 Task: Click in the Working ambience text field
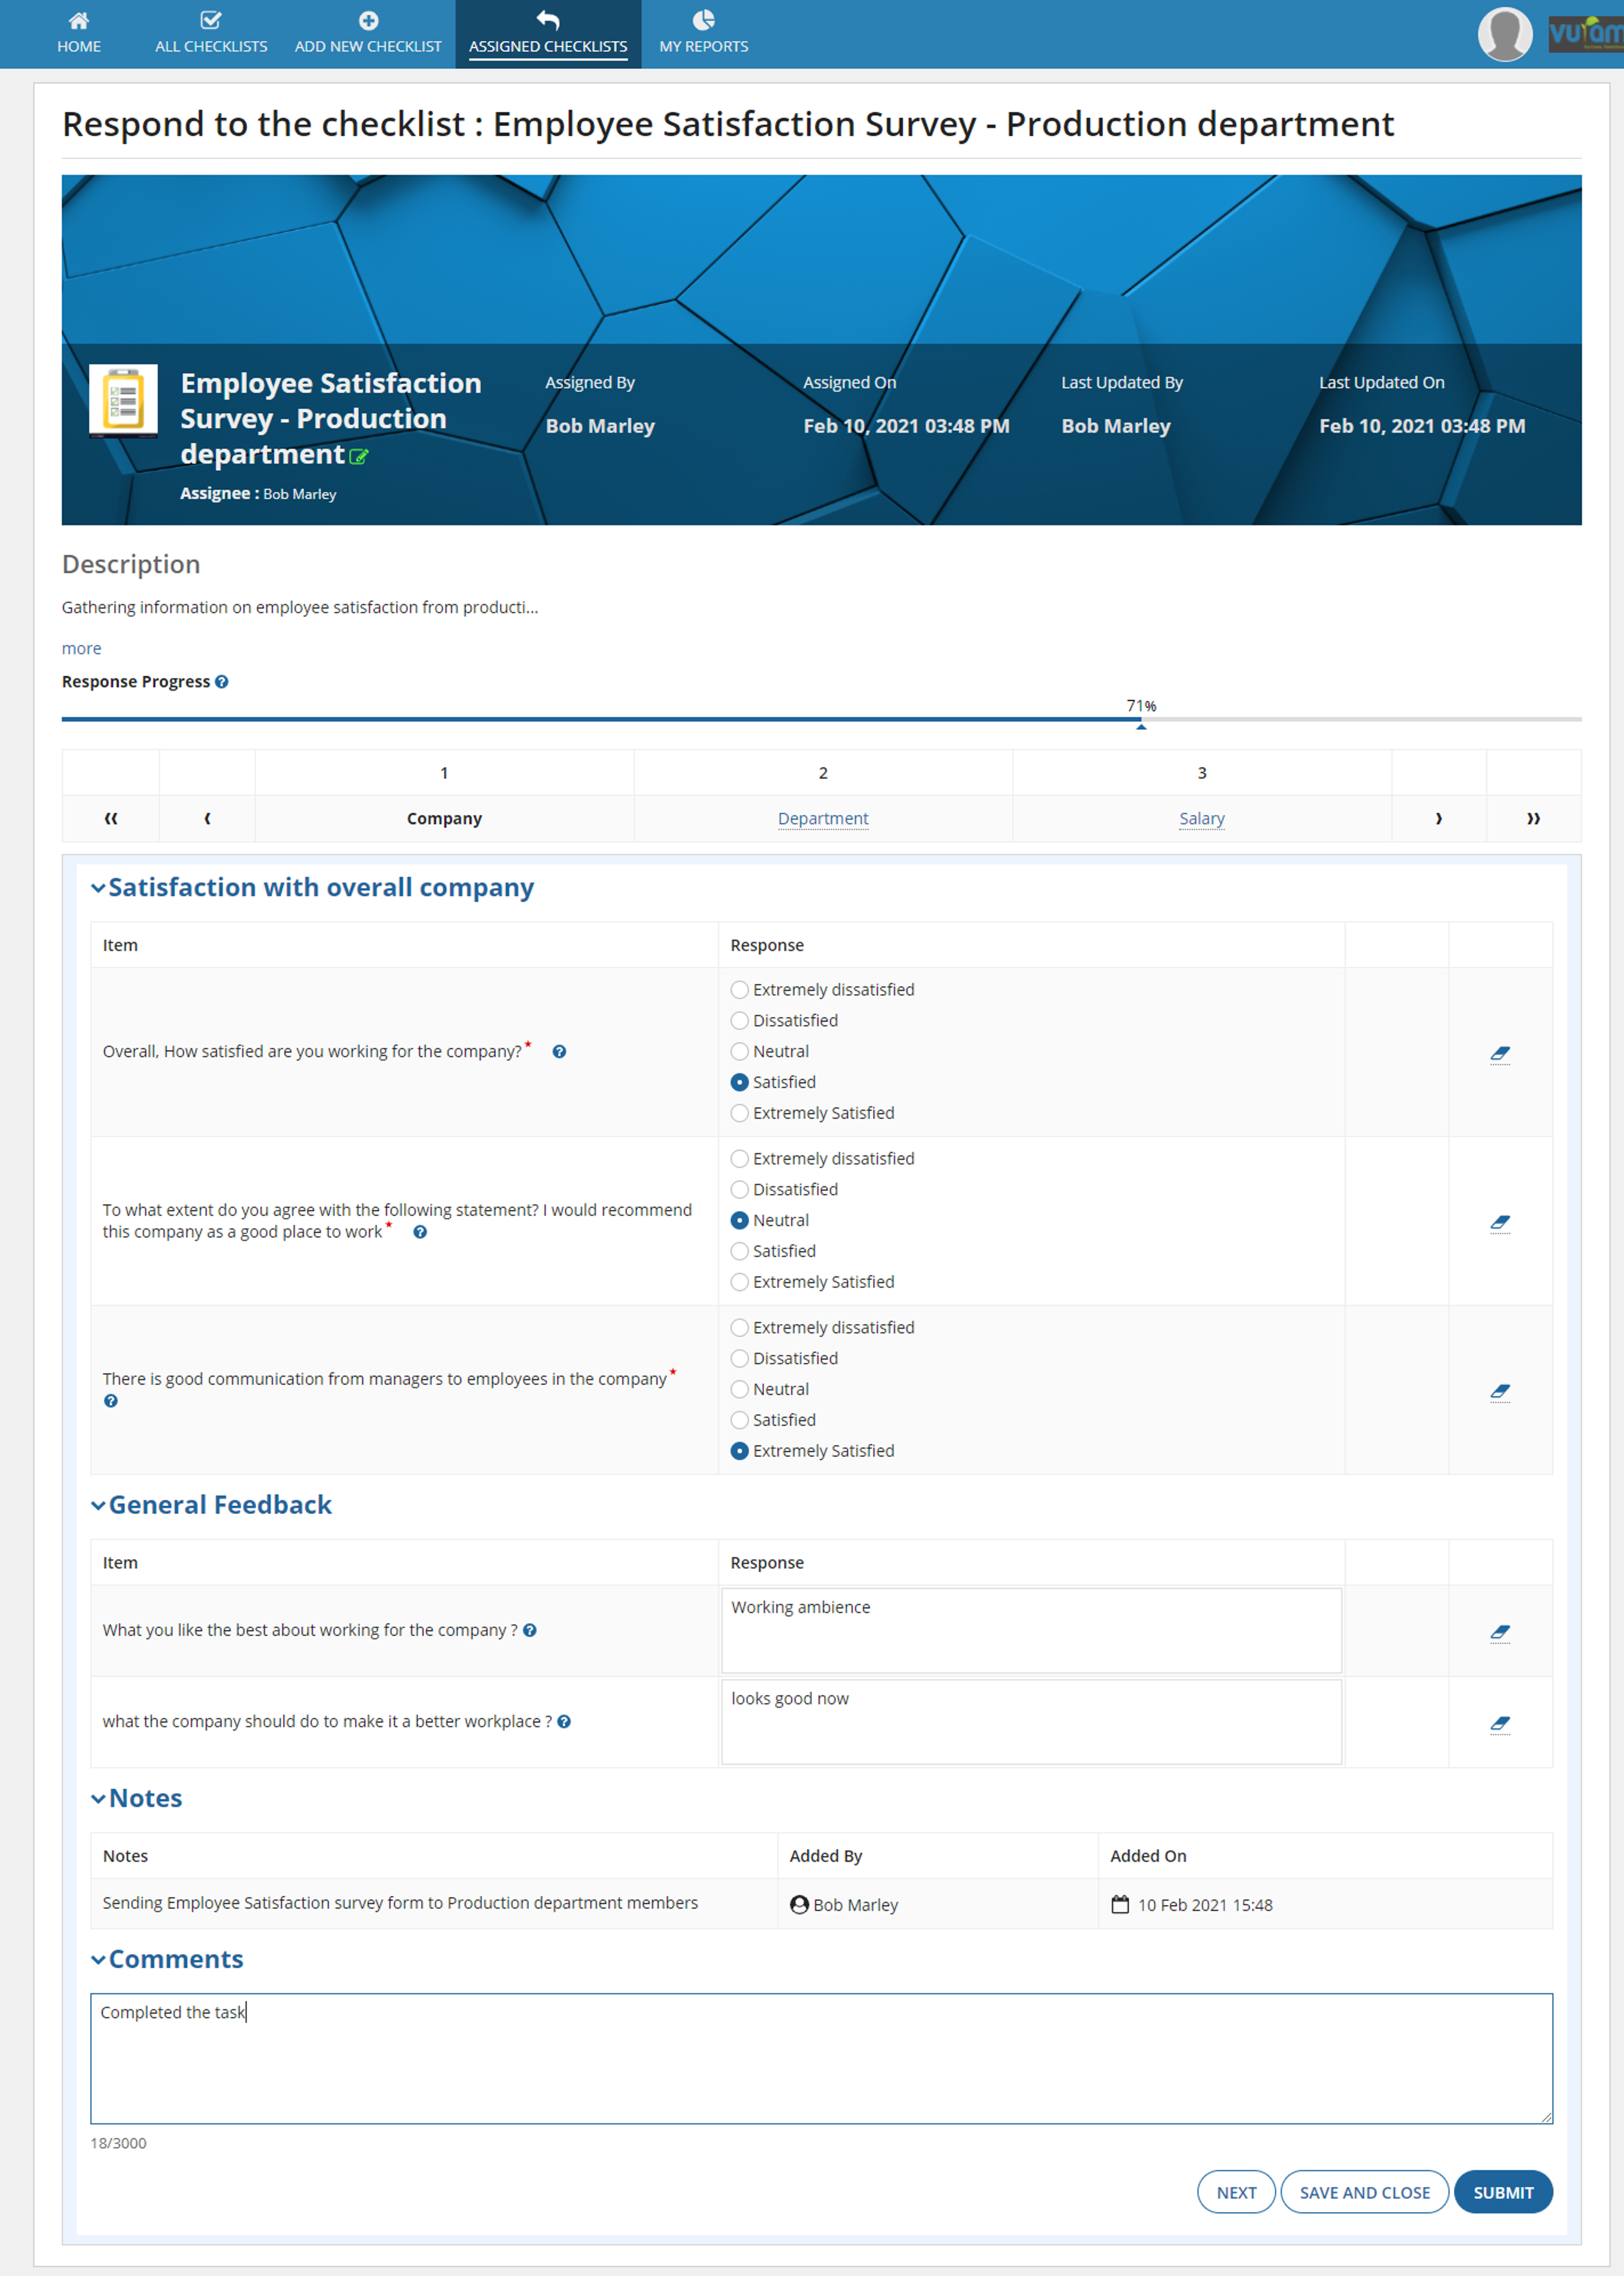pos(1031,1631)
